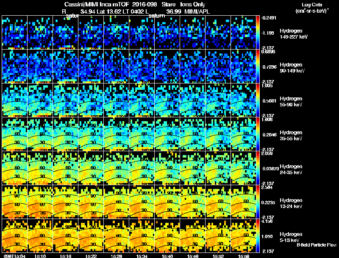Open the 24-35 keV panel at 15:16
The width and height of the screenshot is (339, 258).
tap(66, 168)
